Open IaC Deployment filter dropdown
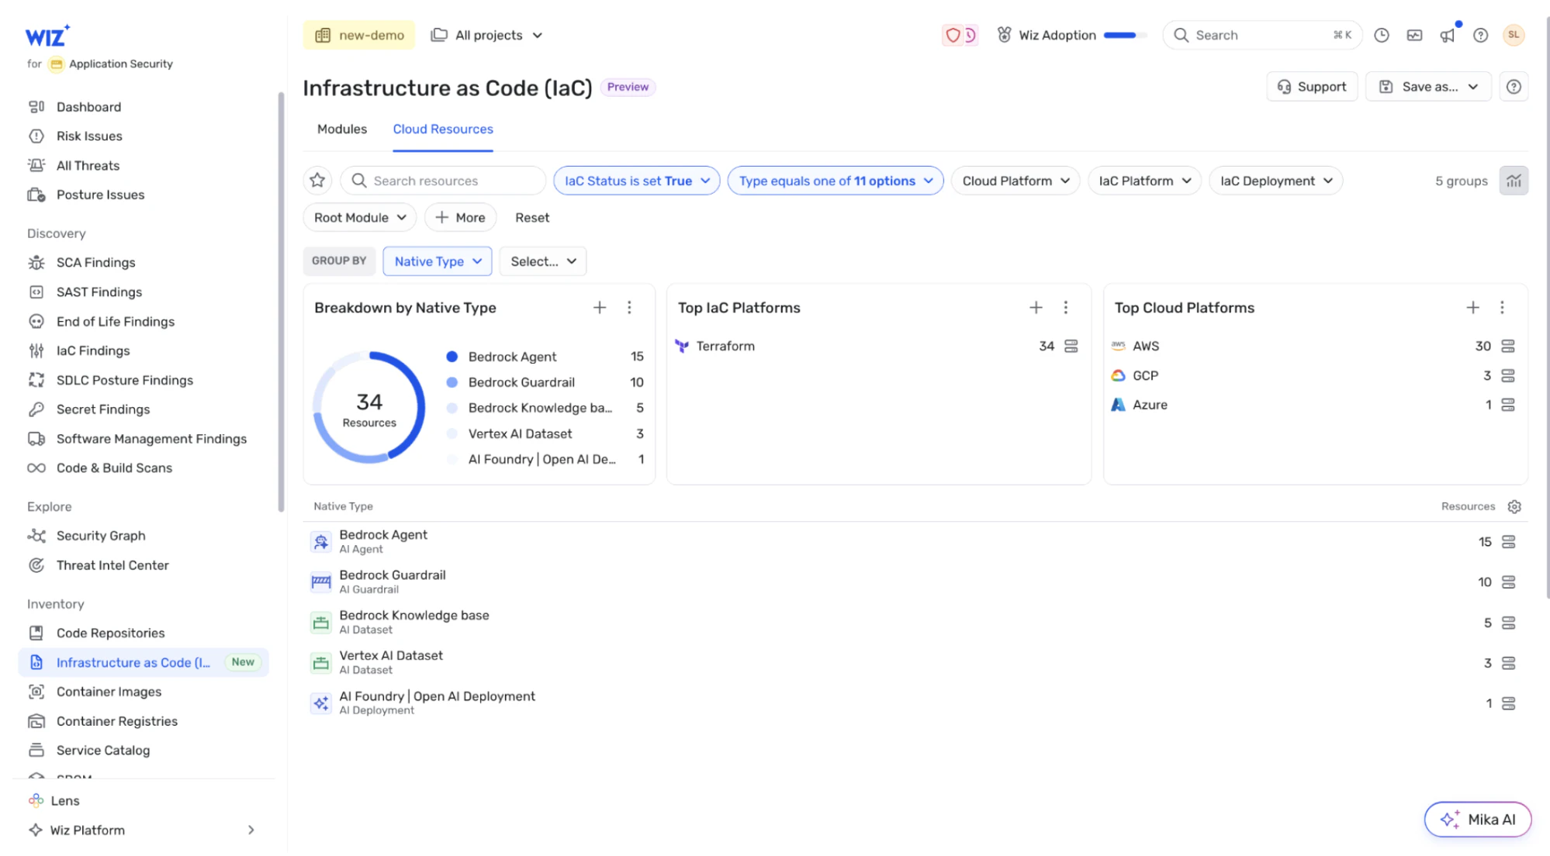This screenshot has width=1550, height=856. [x=1276, y=181]
